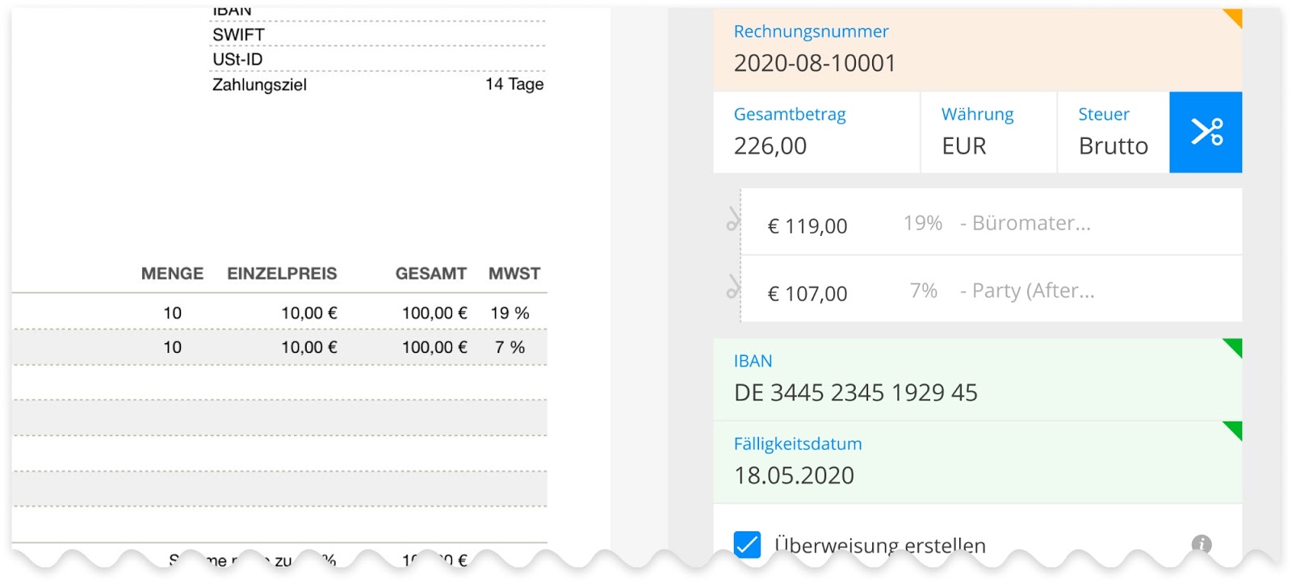The width and height of the screenshot is (1292, 583).
Task: Click the 19 % tax cell in the invoice table
Action: 510,313
